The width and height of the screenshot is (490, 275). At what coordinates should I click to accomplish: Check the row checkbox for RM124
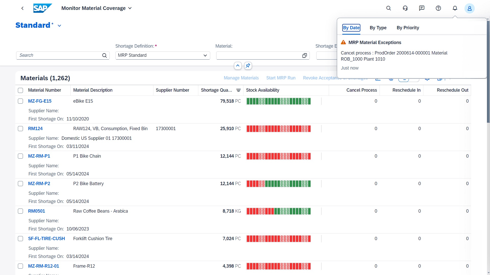pos(20,129)
